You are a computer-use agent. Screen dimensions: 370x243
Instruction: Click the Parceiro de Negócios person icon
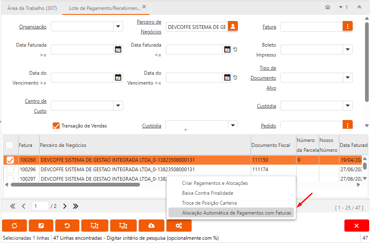(x=233, y=26)
